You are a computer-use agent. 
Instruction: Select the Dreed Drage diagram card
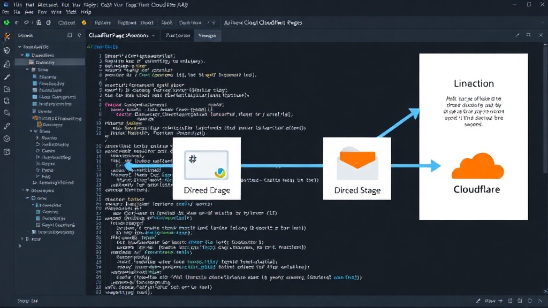(207, 168)
